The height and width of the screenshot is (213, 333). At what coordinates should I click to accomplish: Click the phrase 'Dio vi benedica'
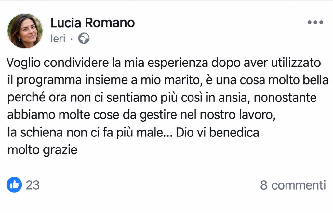click(218, 133)
